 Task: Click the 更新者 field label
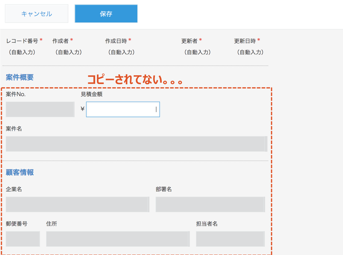189,41
